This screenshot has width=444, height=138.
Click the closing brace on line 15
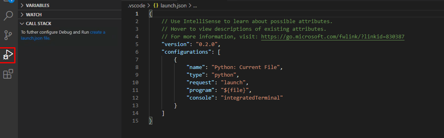tap(151, 121)
